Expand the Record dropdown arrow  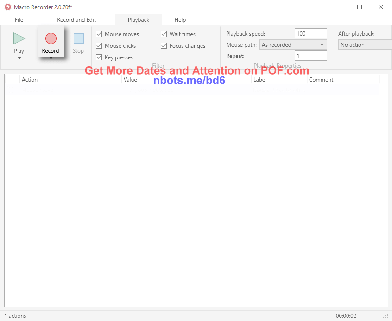point(51,59)
